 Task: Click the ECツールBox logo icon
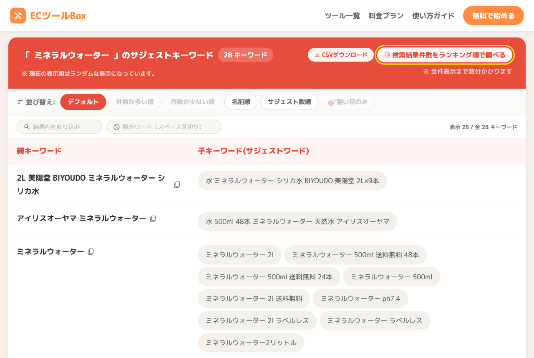click(x=18, y=16)
